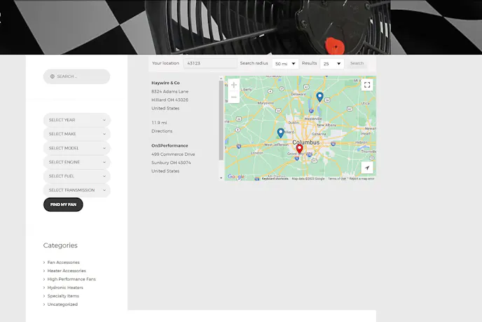Viewport: 482px width, 322px height.
Task: Click the store locator Search button
Action: 357,63
